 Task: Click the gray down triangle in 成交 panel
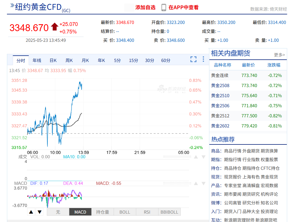click(x=204, y=157)
